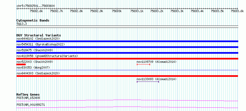The width and height of the screenshot is (246, 111).
Task: Select the blue bar under nsv6406102
Action: 127,41
